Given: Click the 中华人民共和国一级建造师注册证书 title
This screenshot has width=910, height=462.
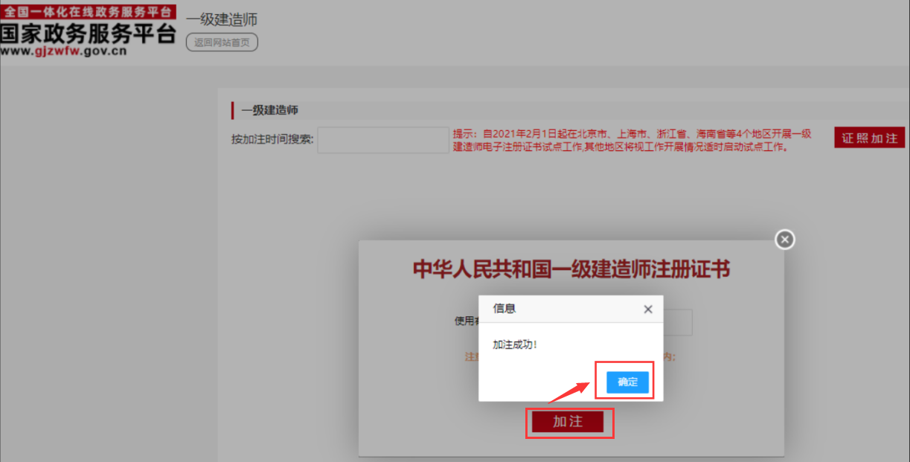Looking at the screenshot, I should coord(571,269).
